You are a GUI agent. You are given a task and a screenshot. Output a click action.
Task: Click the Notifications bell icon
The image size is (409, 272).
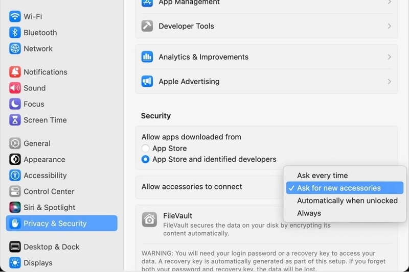click(x=15, y=72)
